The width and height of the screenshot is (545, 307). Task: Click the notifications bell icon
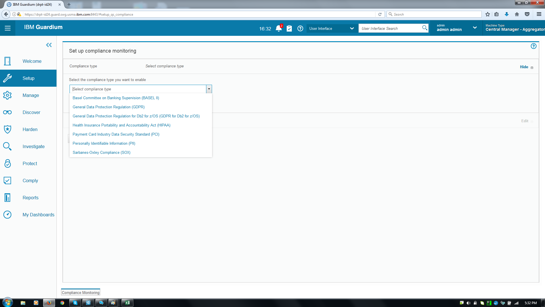click(278, 28)
